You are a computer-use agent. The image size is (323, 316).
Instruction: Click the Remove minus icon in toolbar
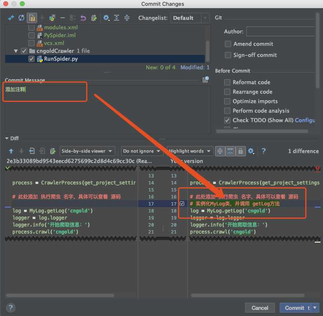[x=63, y=18]
